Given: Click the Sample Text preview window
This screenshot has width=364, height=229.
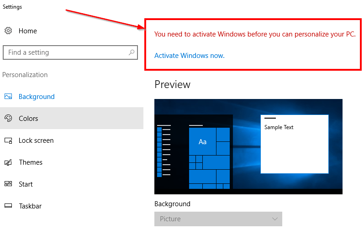Looking at the screenshot, I should click(x=295, y=144).
